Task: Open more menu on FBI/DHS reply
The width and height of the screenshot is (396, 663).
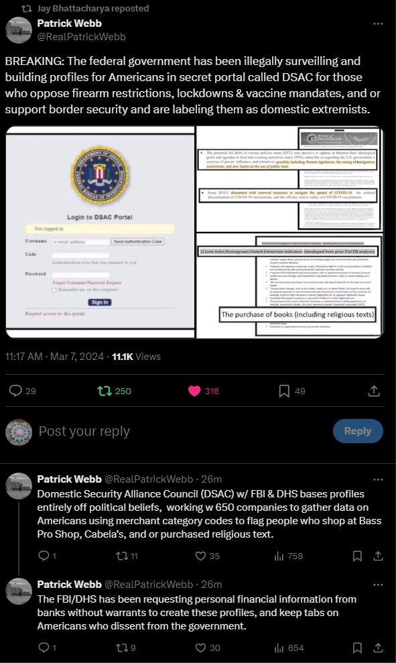Action: 378,585
